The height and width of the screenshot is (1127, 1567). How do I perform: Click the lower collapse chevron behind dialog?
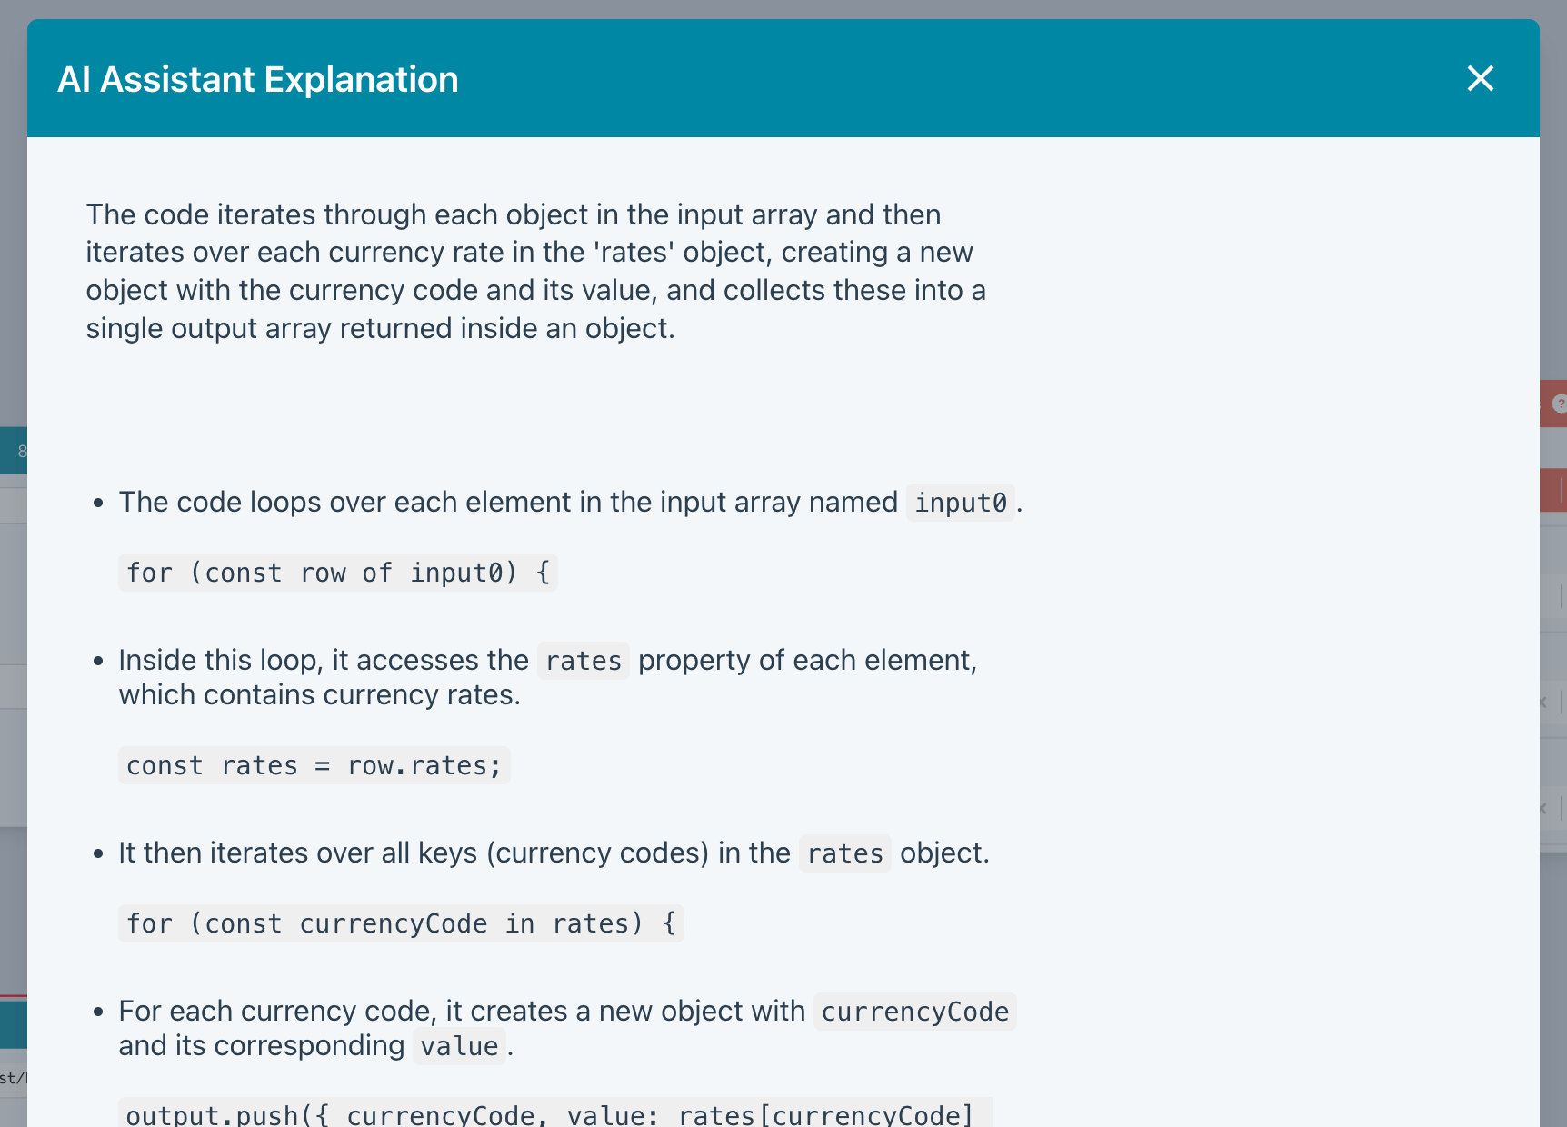(x=1543, y=808)
